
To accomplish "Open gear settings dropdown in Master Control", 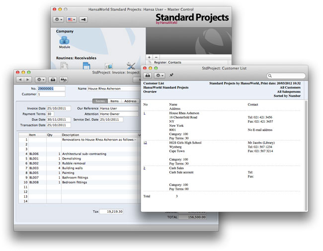I will [x=58, y=19].
